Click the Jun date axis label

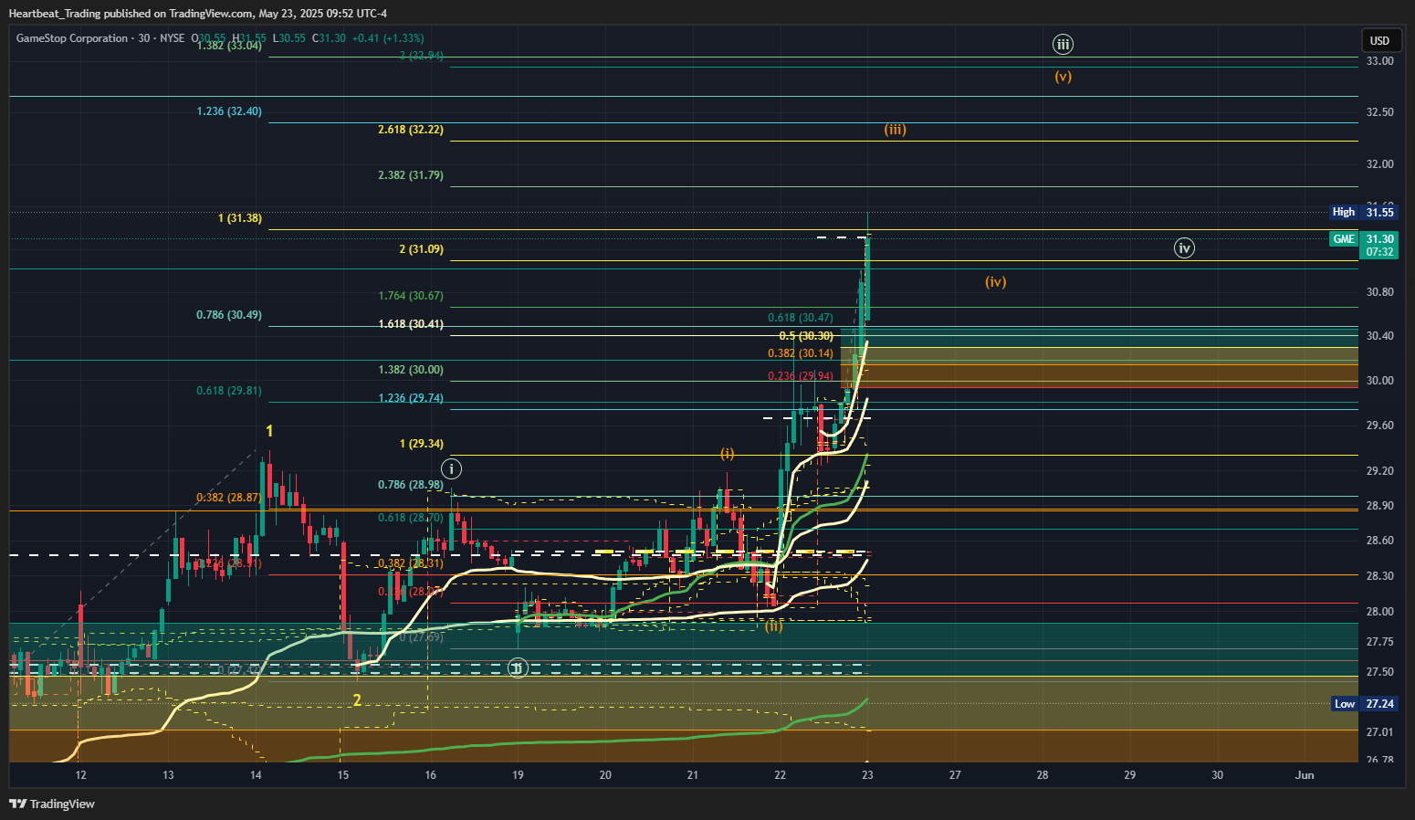[x=1305, y=775]
